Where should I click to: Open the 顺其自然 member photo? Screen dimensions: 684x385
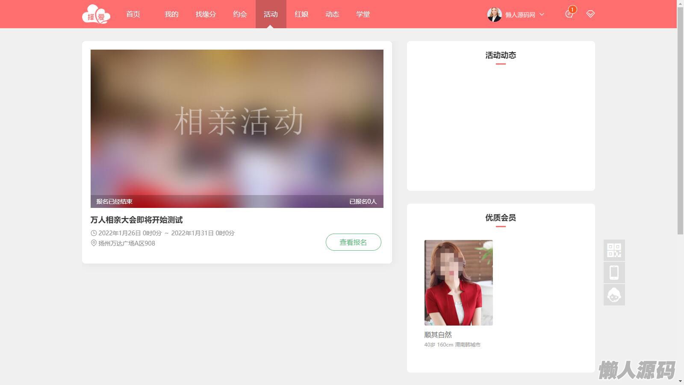coord(459,283)
